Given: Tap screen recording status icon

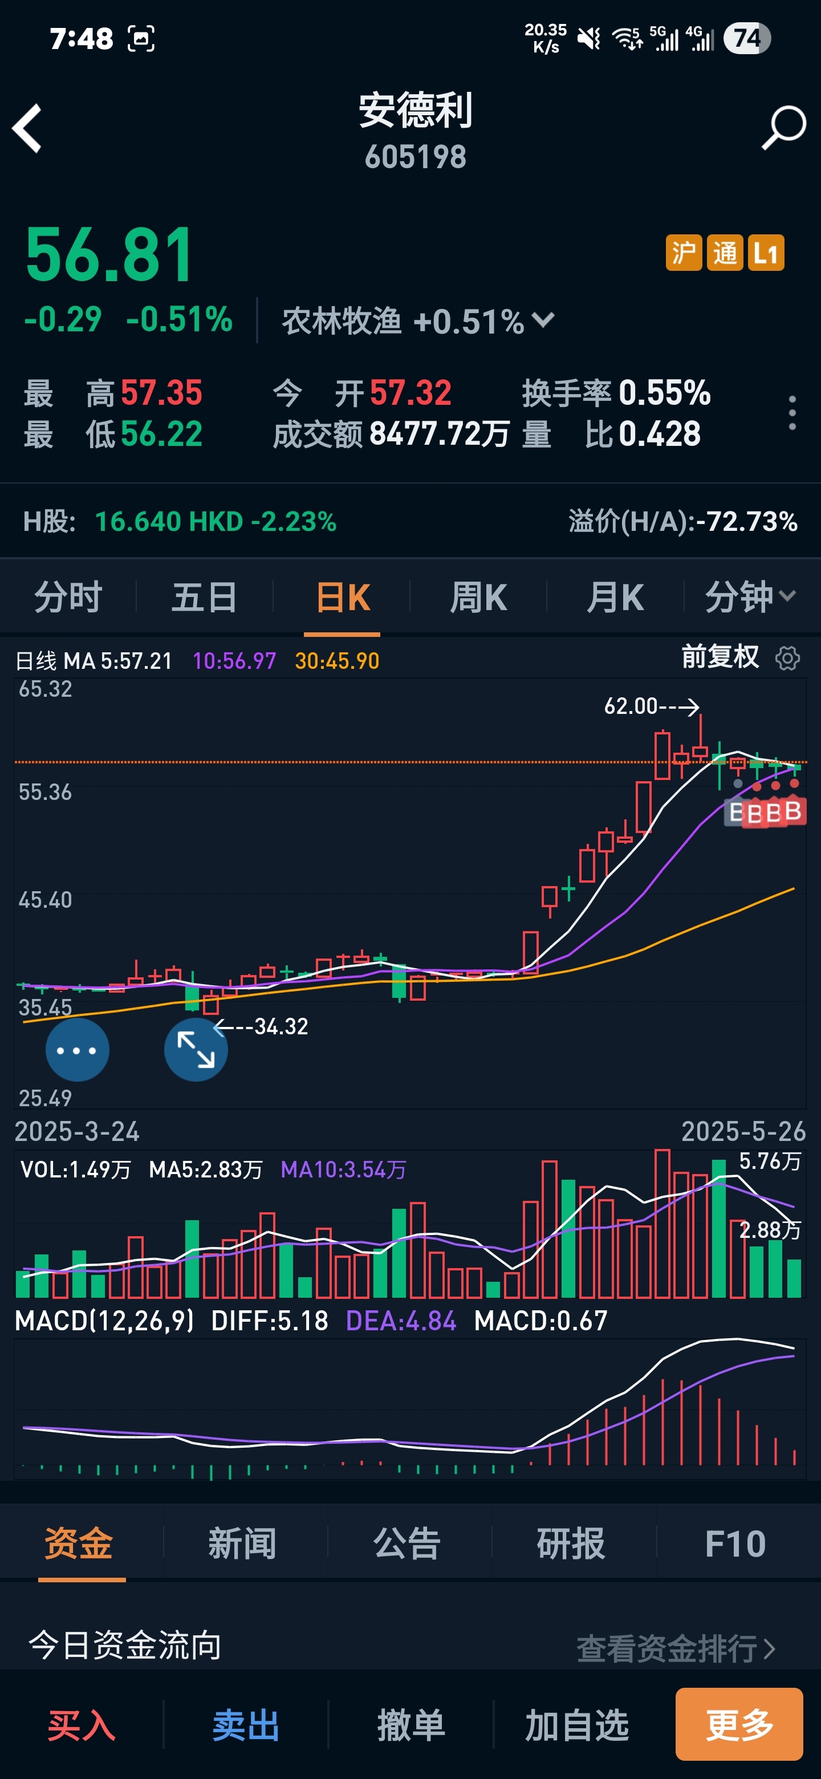Looking at the screenshot, I should tap(141, 38).
